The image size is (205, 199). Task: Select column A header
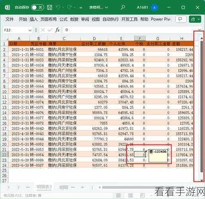19,39
